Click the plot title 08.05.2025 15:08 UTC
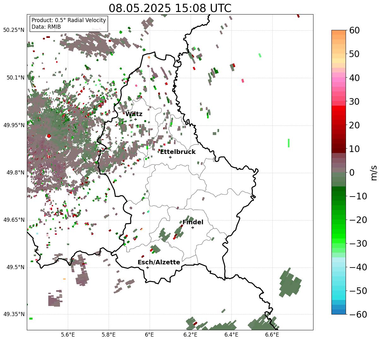The image size is (381, 341). tap(170, 8)
